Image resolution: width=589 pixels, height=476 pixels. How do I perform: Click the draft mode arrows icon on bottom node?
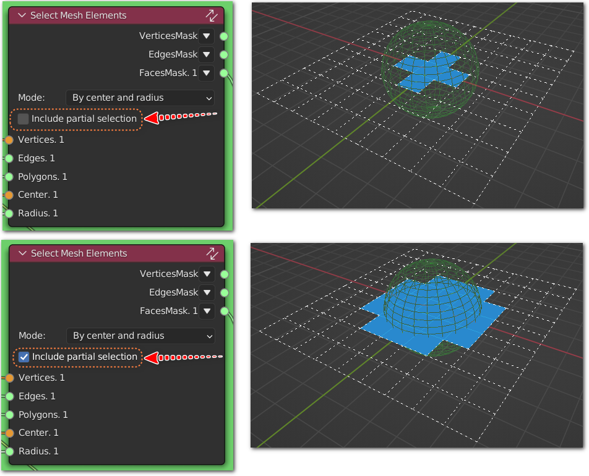coord(212,254)
